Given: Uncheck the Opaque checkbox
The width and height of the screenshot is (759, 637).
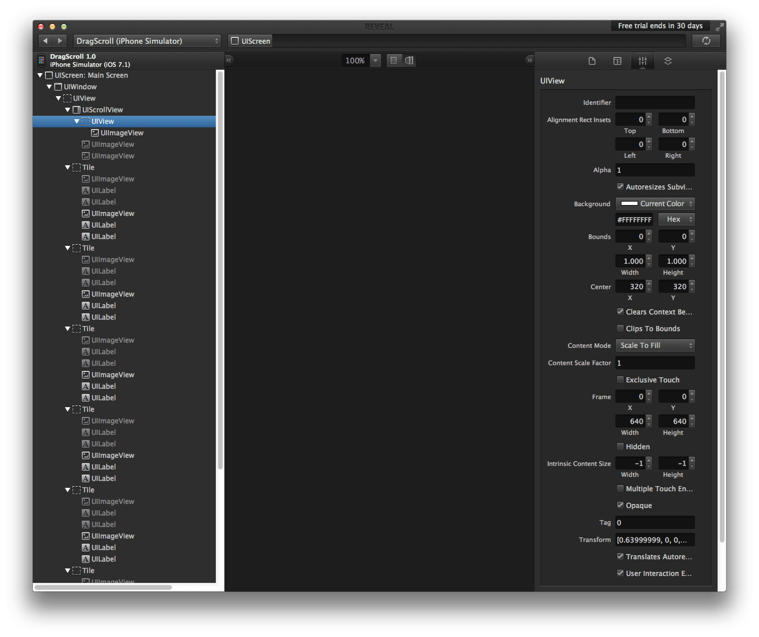Looking at the screenshot, I should coord(620,505).
